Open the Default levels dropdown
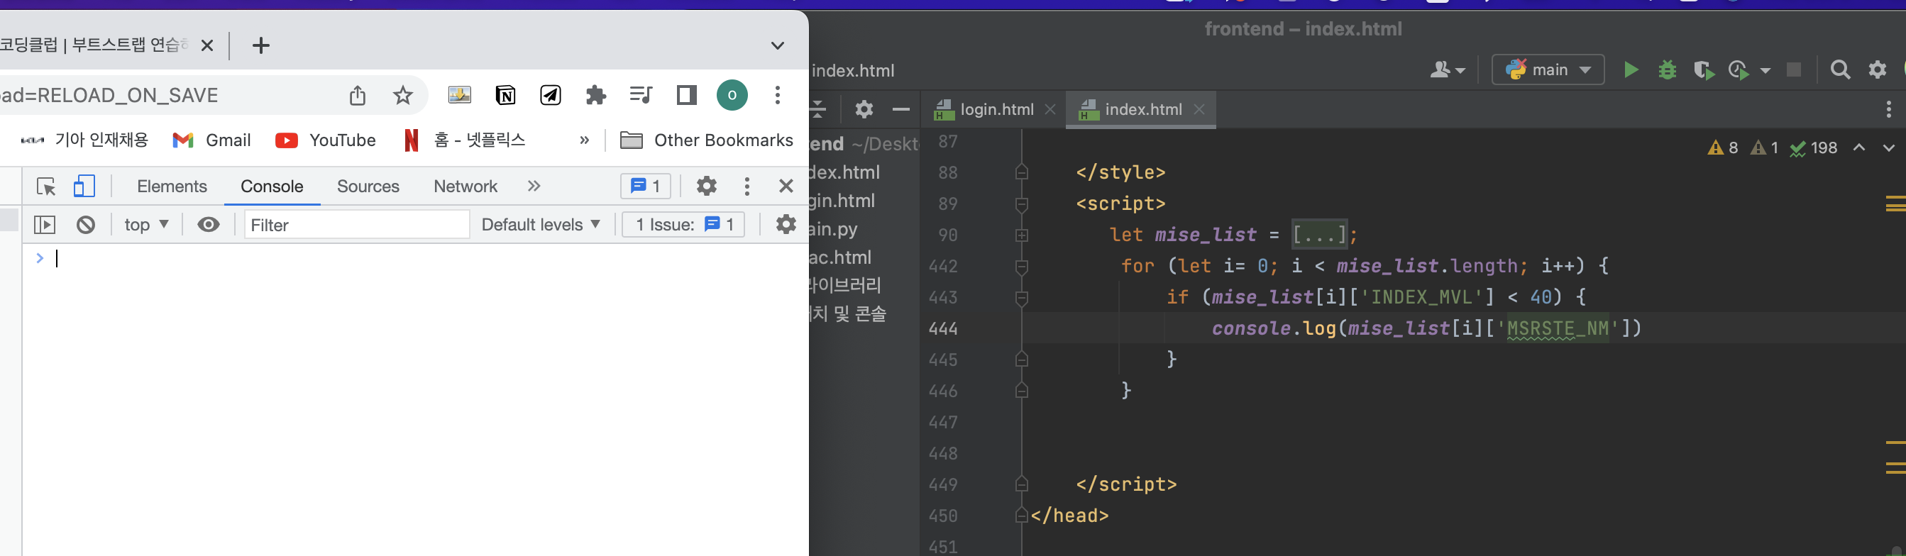 pos(540,225)
